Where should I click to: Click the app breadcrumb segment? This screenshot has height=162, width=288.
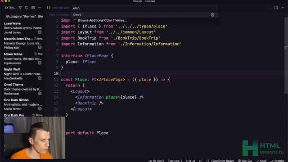[52, 15]
